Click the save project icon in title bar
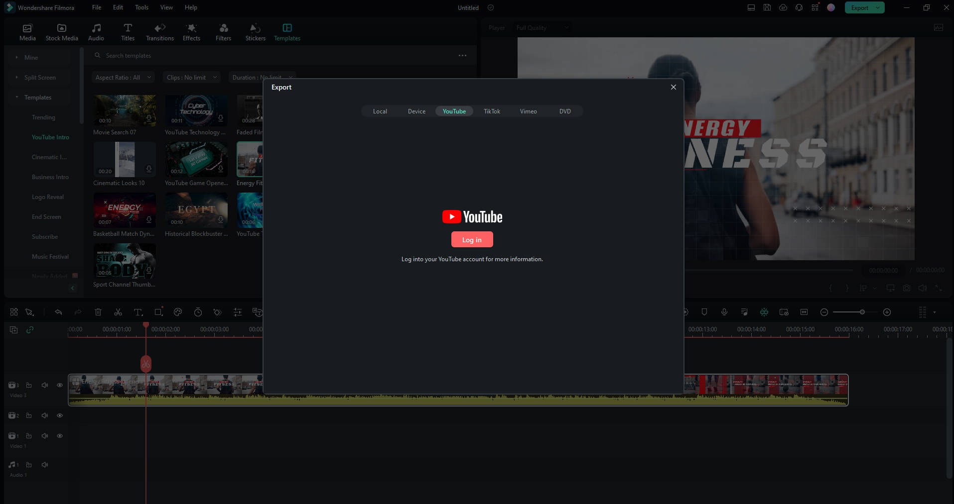Screen dimensions: 954x504 [x=767, y=7]
